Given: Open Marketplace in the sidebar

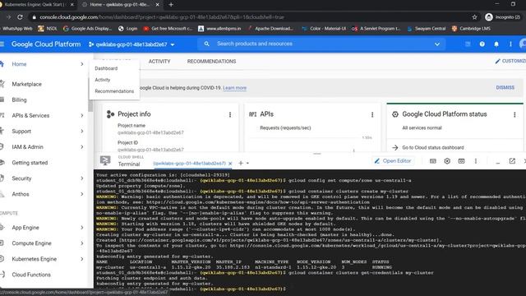Looking at the screenshot, I should [26, 84].
